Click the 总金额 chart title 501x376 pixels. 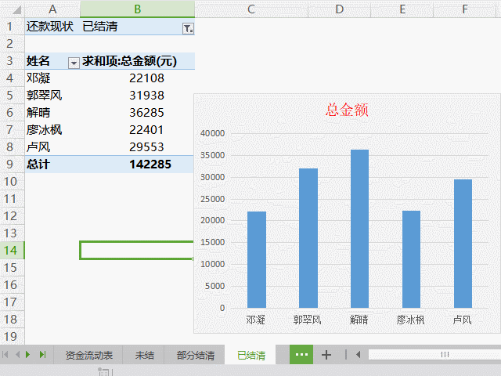tap(347, 110)
